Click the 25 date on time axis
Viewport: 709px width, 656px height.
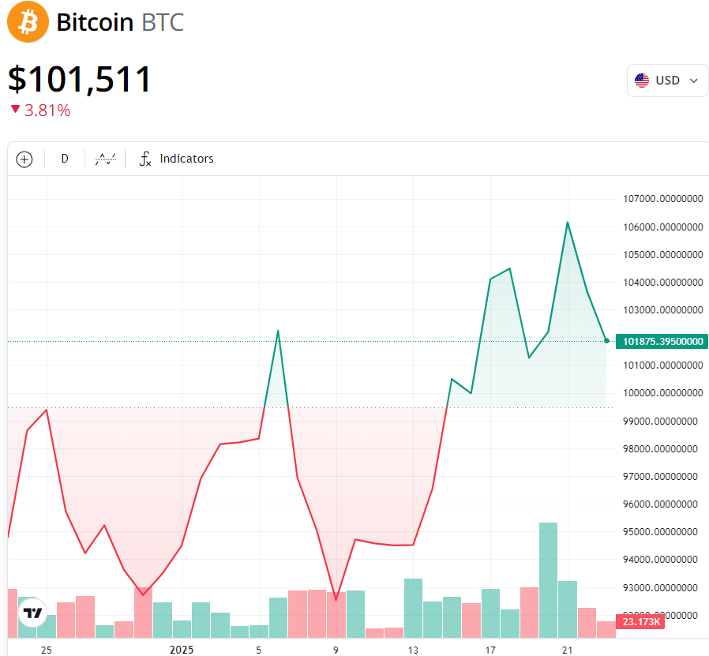click(x=46, y=650)
